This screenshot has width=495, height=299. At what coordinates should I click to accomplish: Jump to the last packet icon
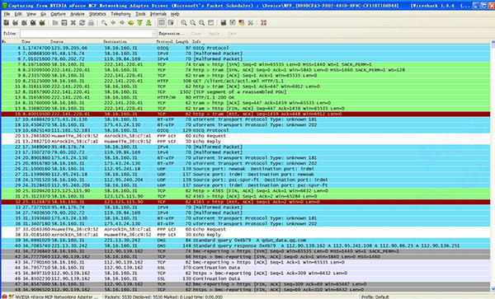point(148,23)
